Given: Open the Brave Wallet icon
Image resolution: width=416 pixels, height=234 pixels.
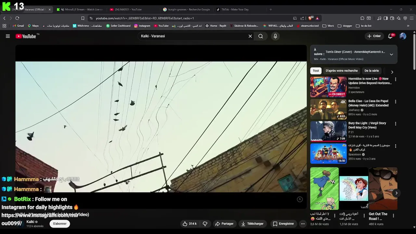Looking at the screenshot, I should [x=392, y=18].
